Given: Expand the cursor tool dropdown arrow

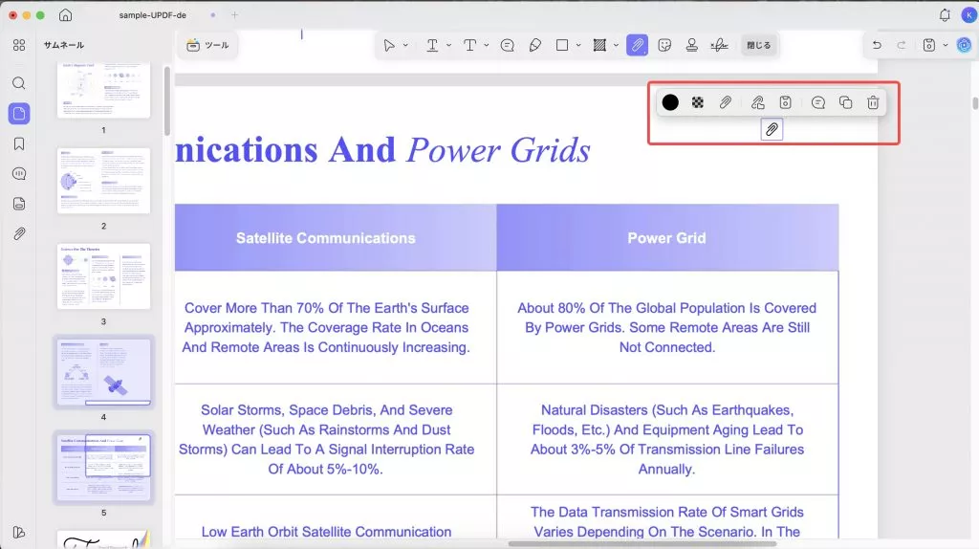Looking at the screenshot, I should 405,45.
